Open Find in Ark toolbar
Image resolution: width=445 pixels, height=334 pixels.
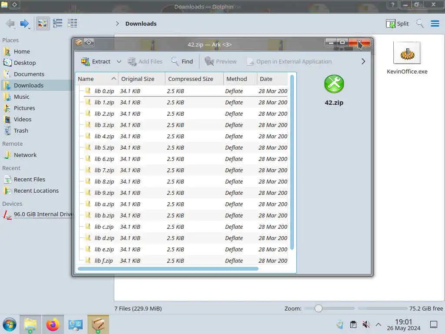[x=182, y=61]
